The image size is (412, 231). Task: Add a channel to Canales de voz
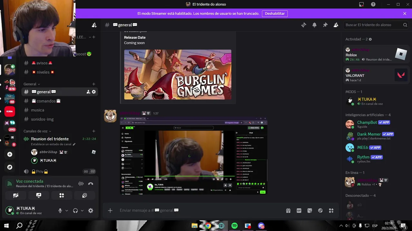click(x=94, y=131)
